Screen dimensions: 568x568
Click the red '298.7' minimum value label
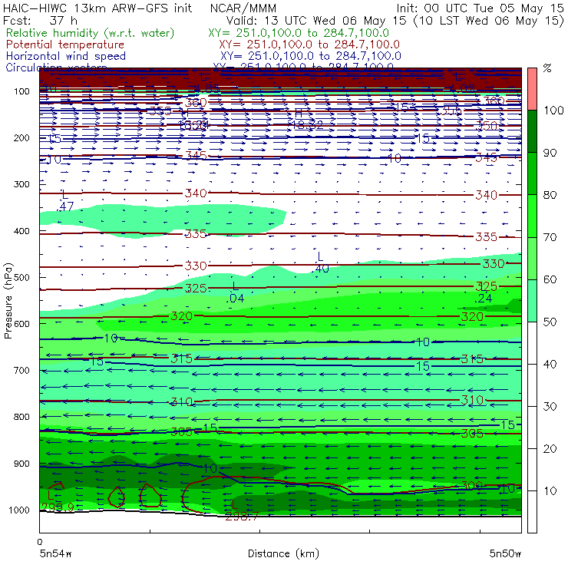[241, 517]
